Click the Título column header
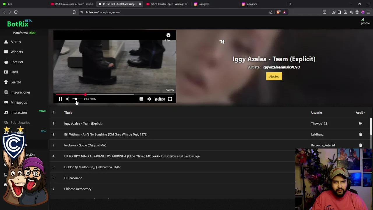The height and width of the screenshot is (210, 373). pyautogui.click(x=68, y=113)
